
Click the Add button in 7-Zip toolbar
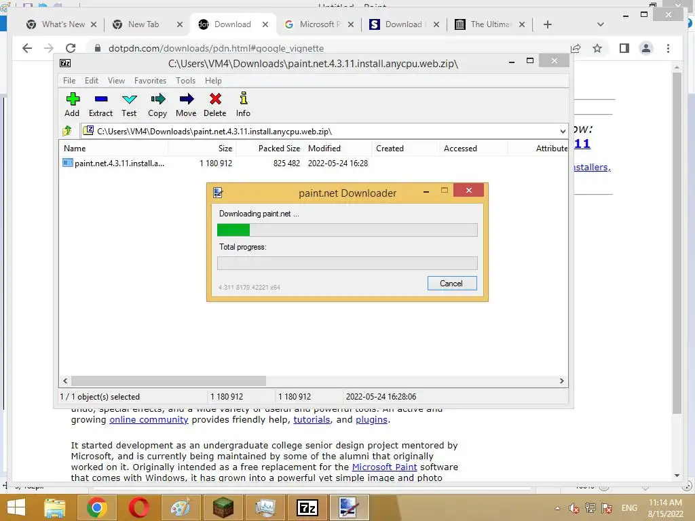[x=72, y=104]
